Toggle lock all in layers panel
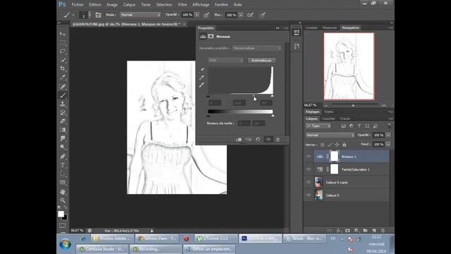Viewport: 451px width, 254px height. click(345, 145)
